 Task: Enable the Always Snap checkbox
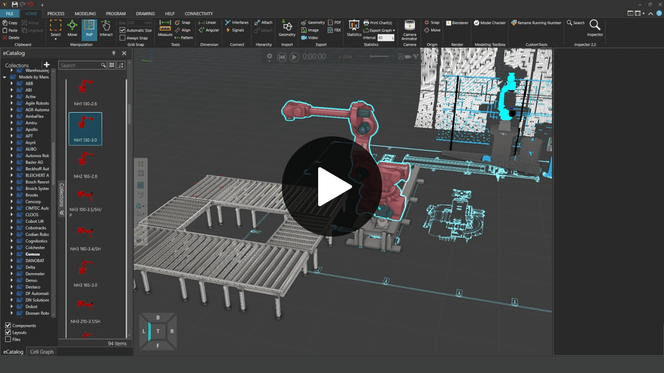pos(123,38)
